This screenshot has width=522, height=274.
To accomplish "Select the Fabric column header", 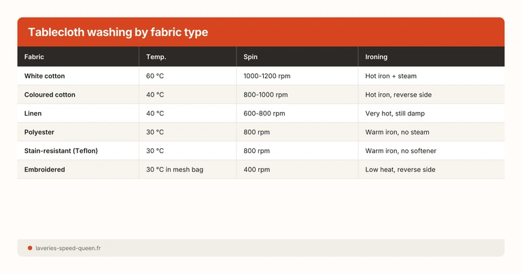I will pos(34,57).
